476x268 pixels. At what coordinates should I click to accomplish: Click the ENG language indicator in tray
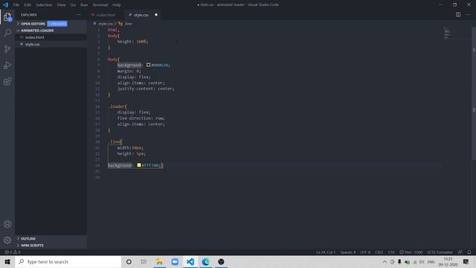click(431, 261)
